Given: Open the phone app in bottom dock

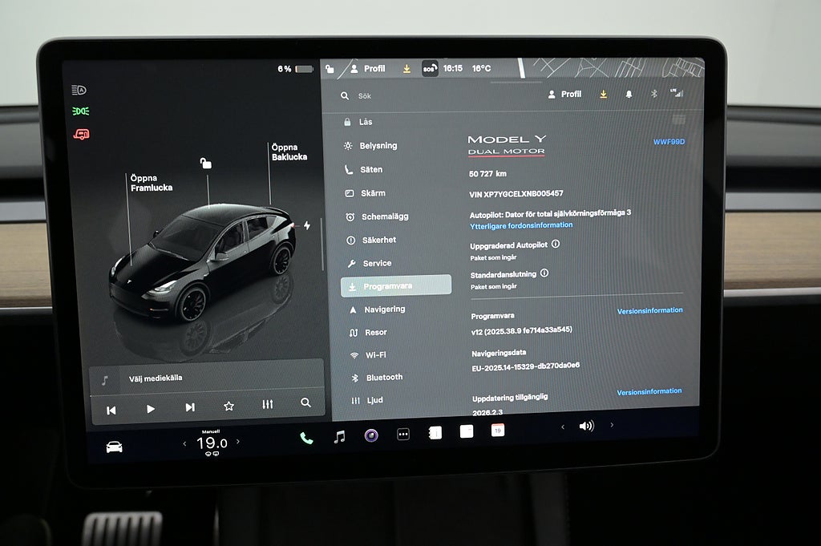Looking at the screenshot, I should [306, 437].
